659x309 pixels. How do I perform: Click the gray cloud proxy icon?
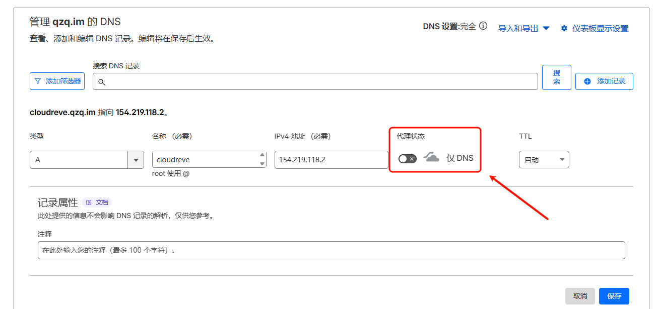click(431, 158)
